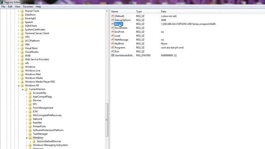Click the Silverlight folder icon
Image resolution: width=265 pixels, height=149 pixels.
[x=22, y=18]
